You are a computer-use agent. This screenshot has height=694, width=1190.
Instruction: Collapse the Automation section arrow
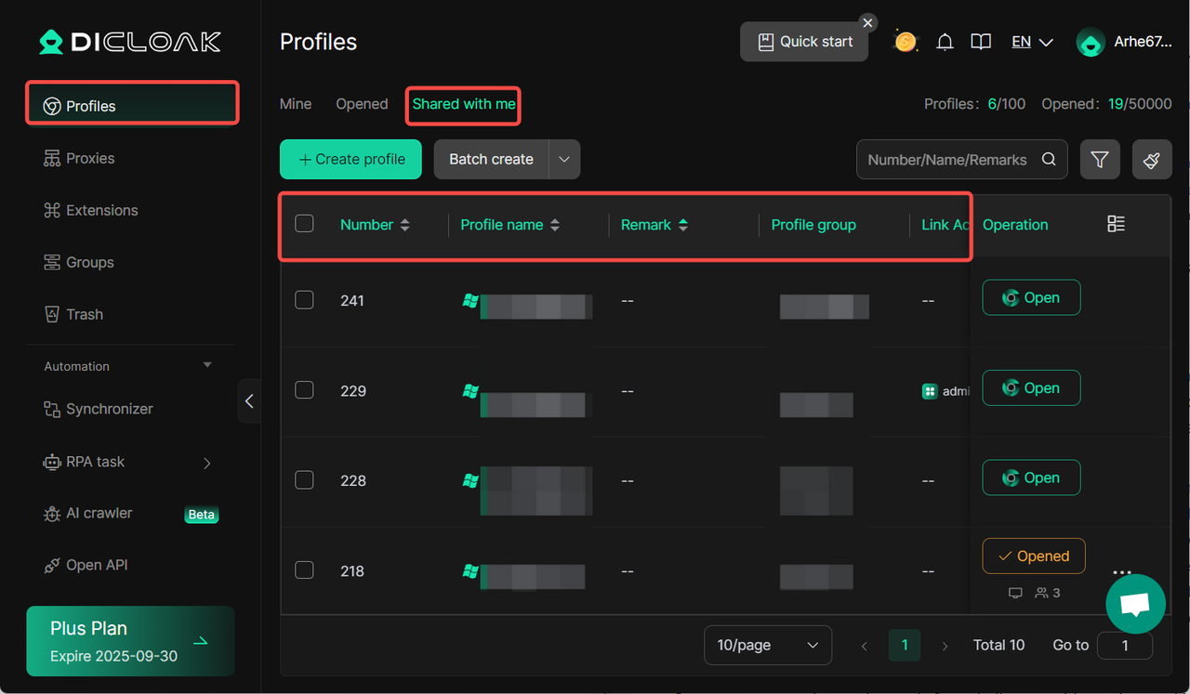point(207,365)
